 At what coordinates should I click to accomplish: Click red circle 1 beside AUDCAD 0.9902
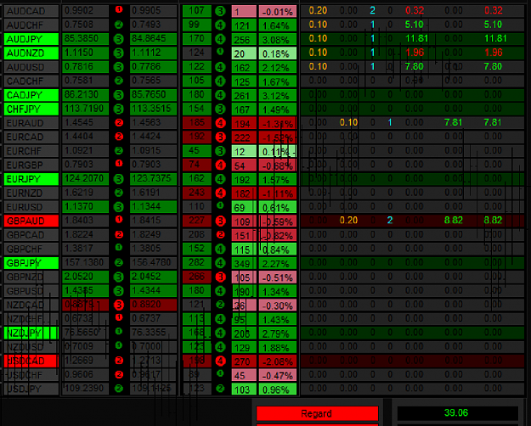pyautogui.click(x=119, y=10)
